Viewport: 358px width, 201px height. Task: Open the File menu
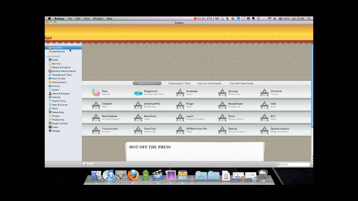[70, 18]
